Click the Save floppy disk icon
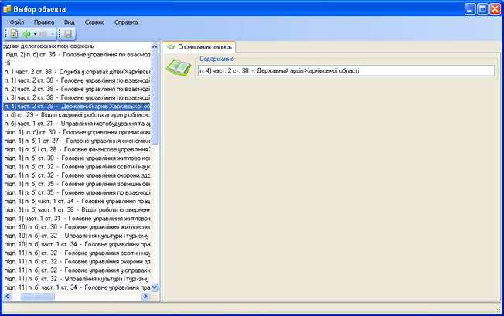 coord(67,35)
